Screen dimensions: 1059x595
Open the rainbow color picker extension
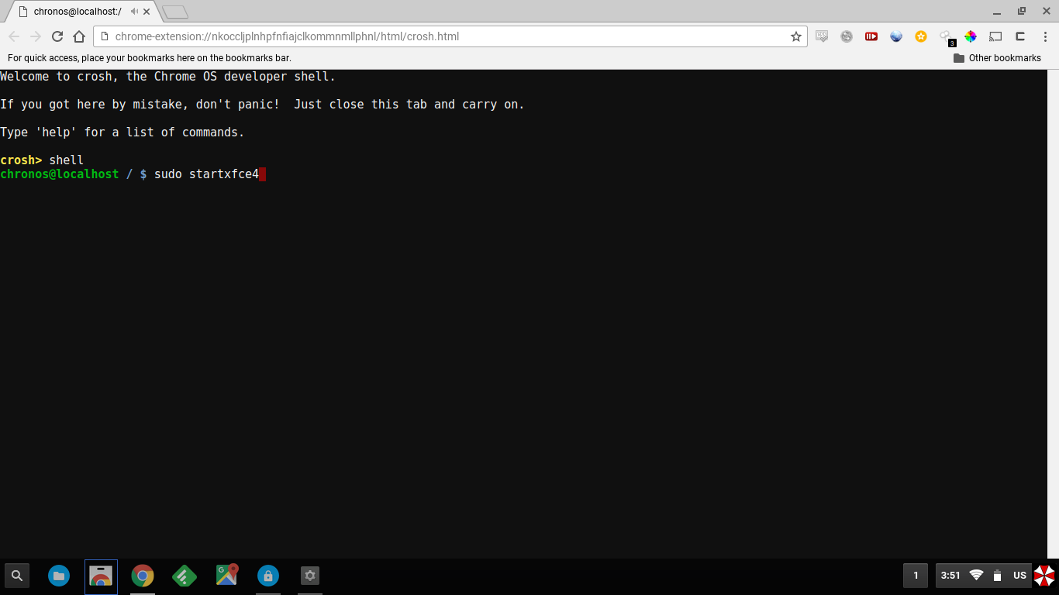pyautogui.click(x=971, y=36)
